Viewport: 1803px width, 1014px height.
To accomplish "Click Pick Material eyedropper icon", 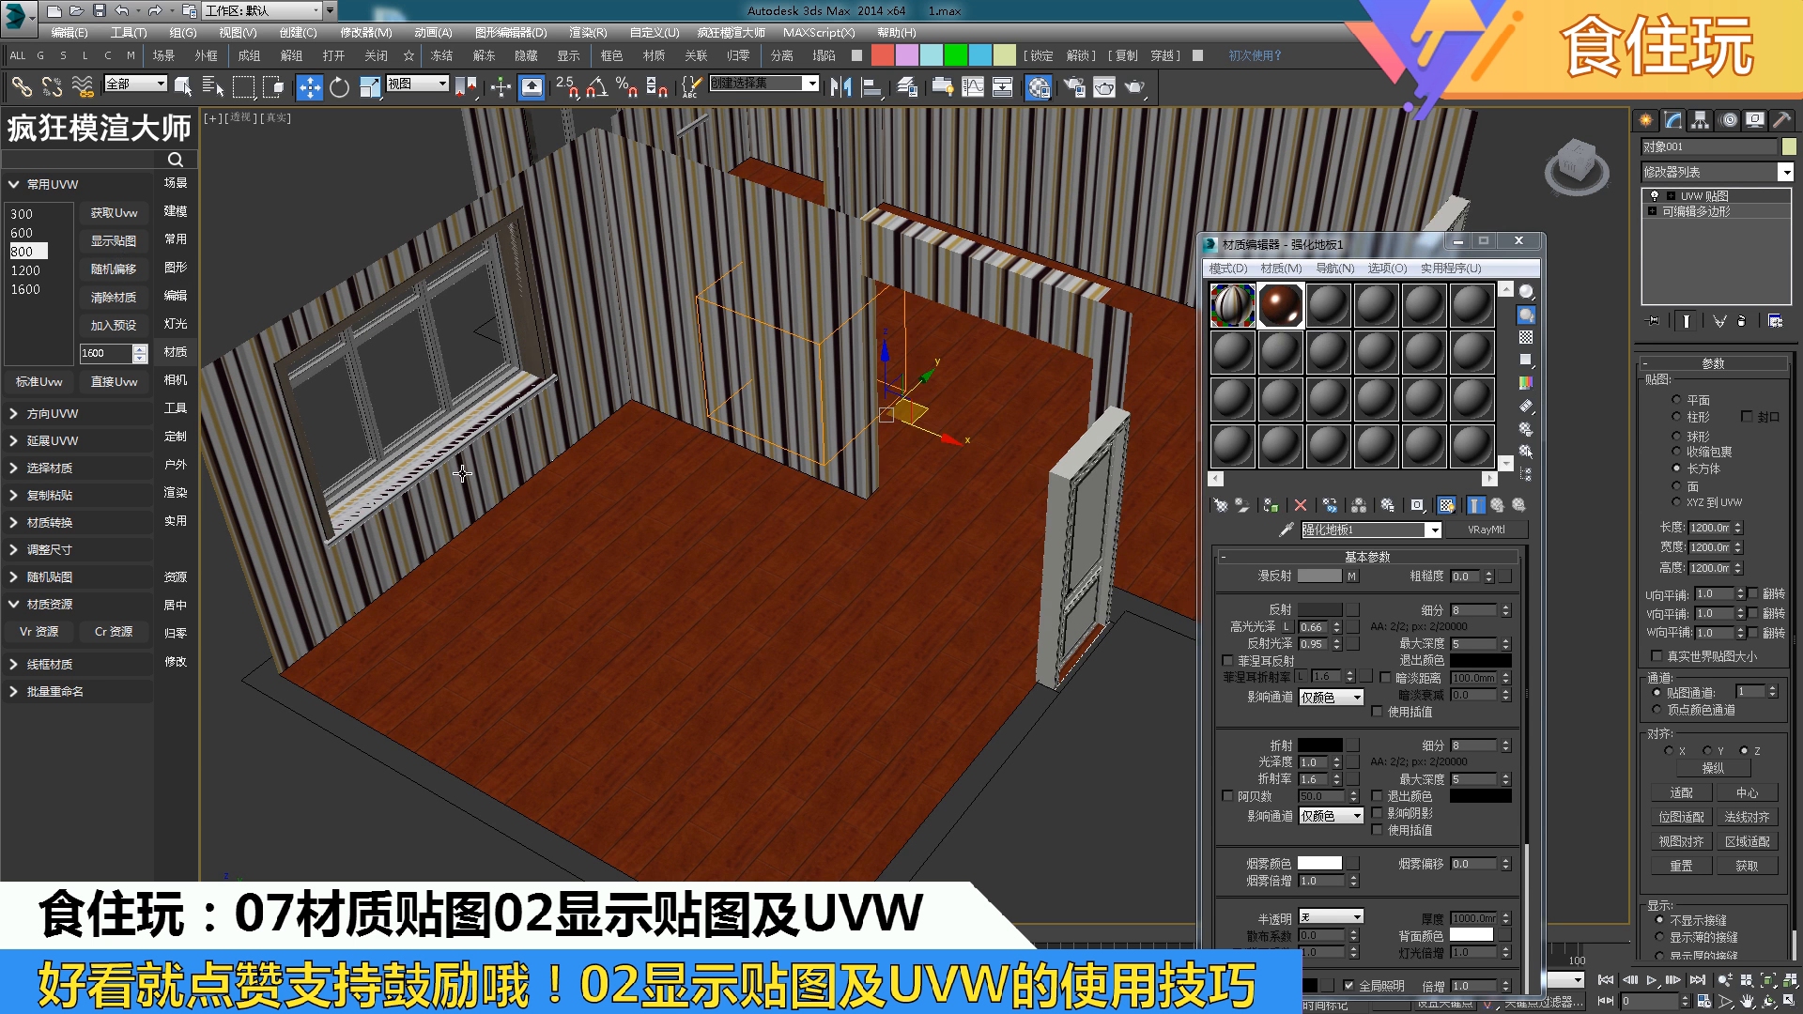I will coord(1287,530).
